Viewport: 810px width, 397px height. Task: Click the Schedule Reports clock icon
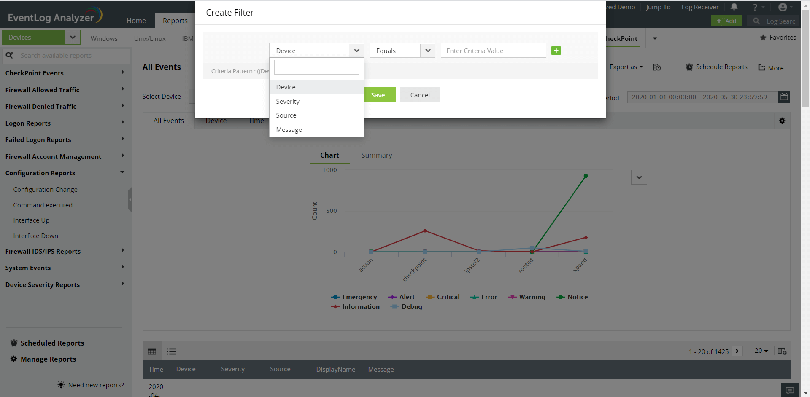pyautogui.click(x=689, y=67)
